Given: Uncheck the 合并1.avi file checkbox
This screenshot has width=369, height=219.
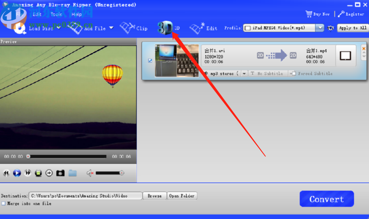Looking at the screenshot, I should pyautogui.click(x=150, y=61).
